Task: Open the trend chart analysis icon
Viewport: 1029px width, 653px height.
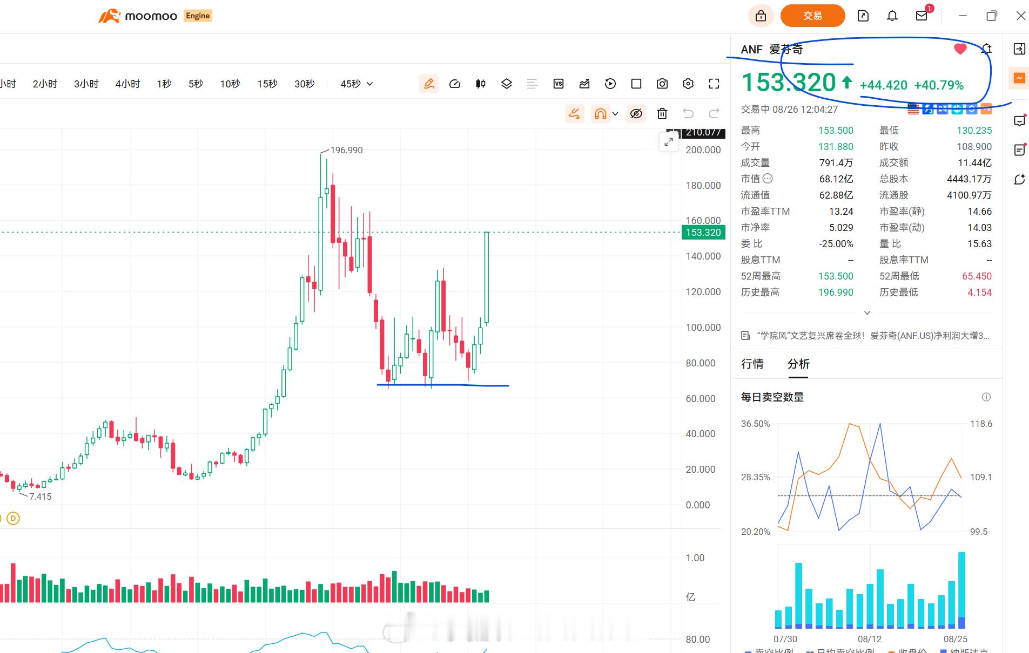Action: pyautogui.click(x=584, y=84)
